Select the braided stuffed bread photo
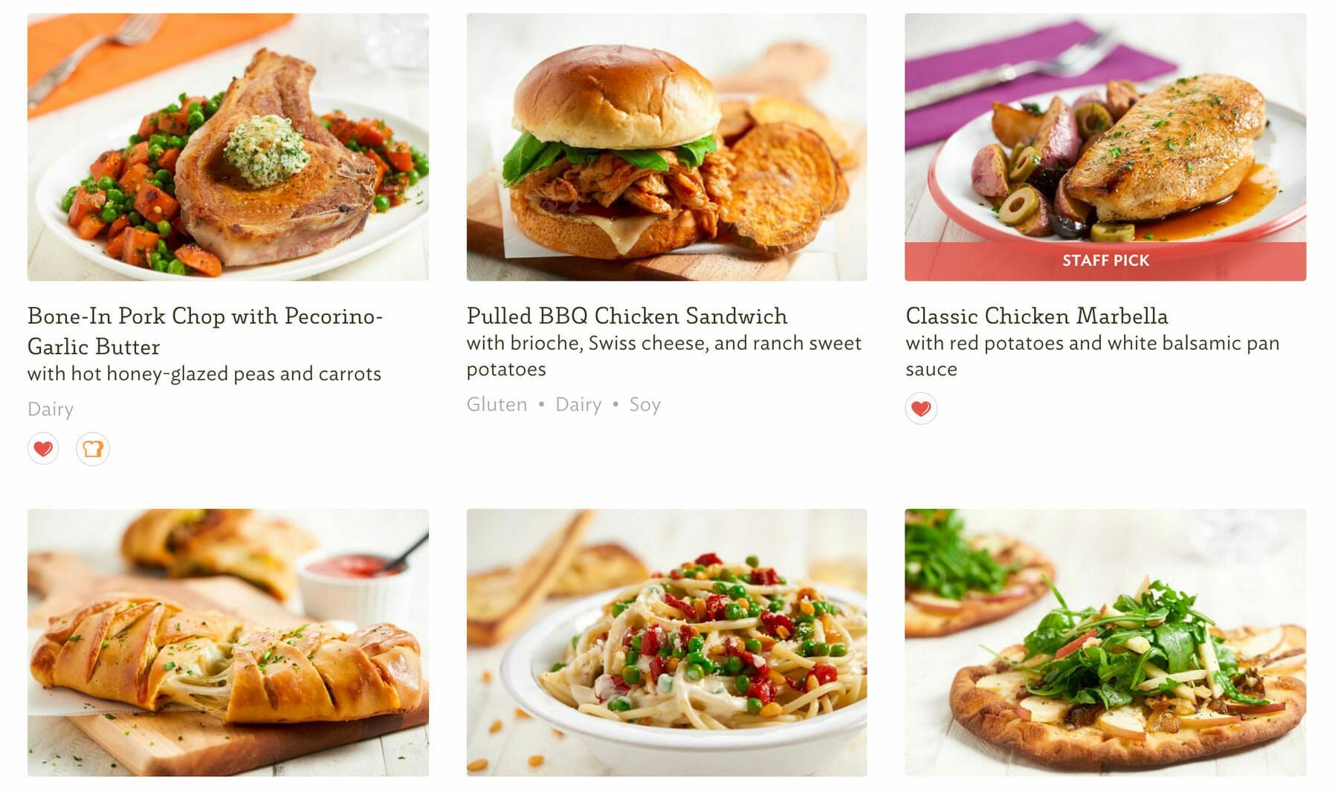The height and width of the screenshot is (794, 1338). (228, 642)
